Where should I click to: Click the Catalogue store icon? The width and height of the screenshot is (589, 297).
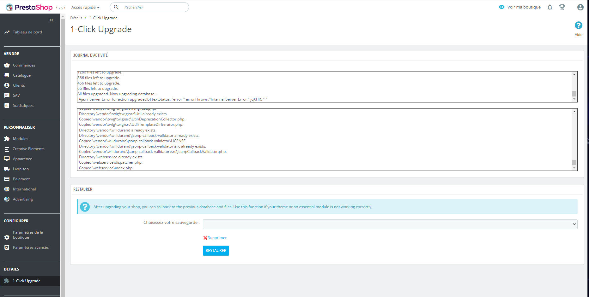7,75
